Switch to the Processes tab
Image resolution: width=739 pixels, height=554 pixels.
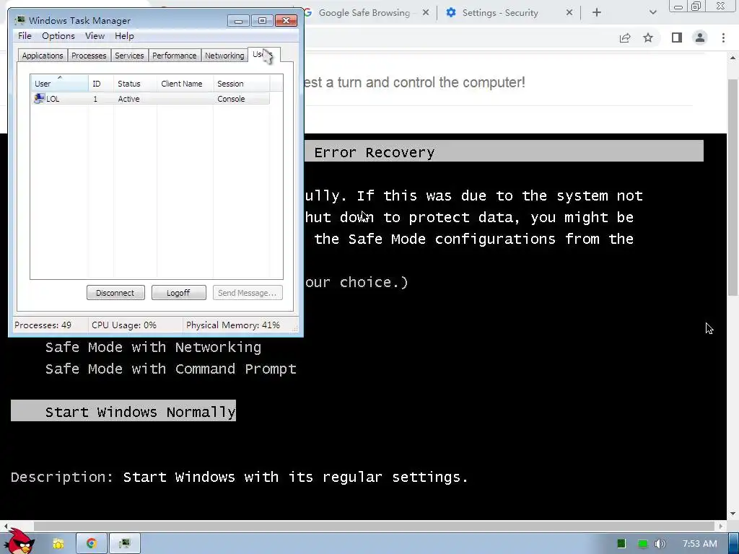89,56
